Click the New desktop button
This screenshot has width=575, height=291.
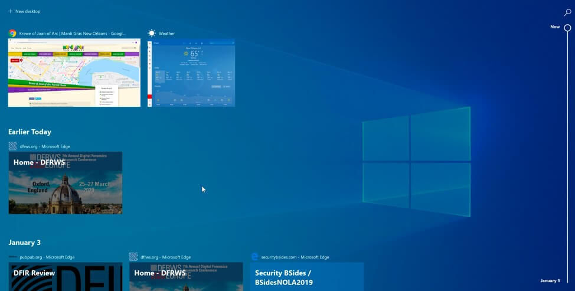(x=24, y=11)
